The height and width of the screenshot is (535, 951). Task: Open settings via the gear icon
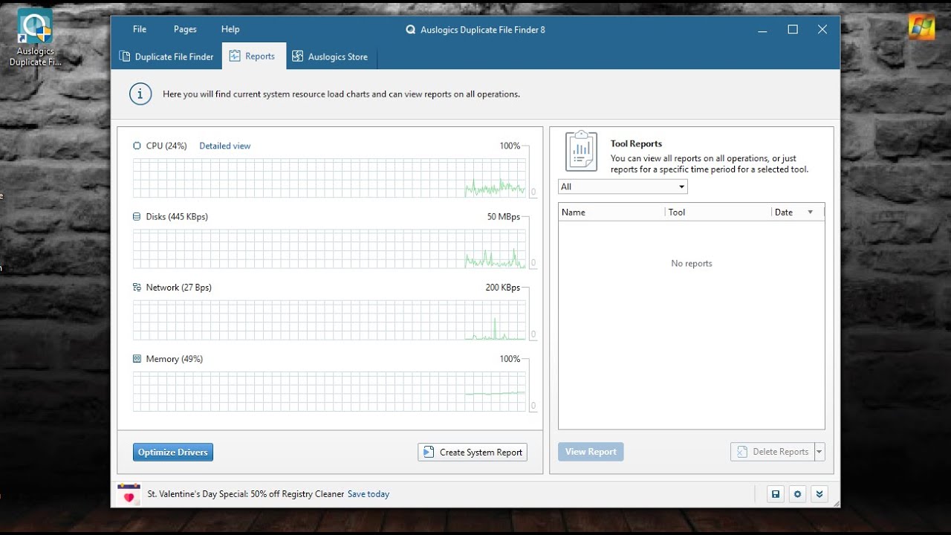pos(798,494)
